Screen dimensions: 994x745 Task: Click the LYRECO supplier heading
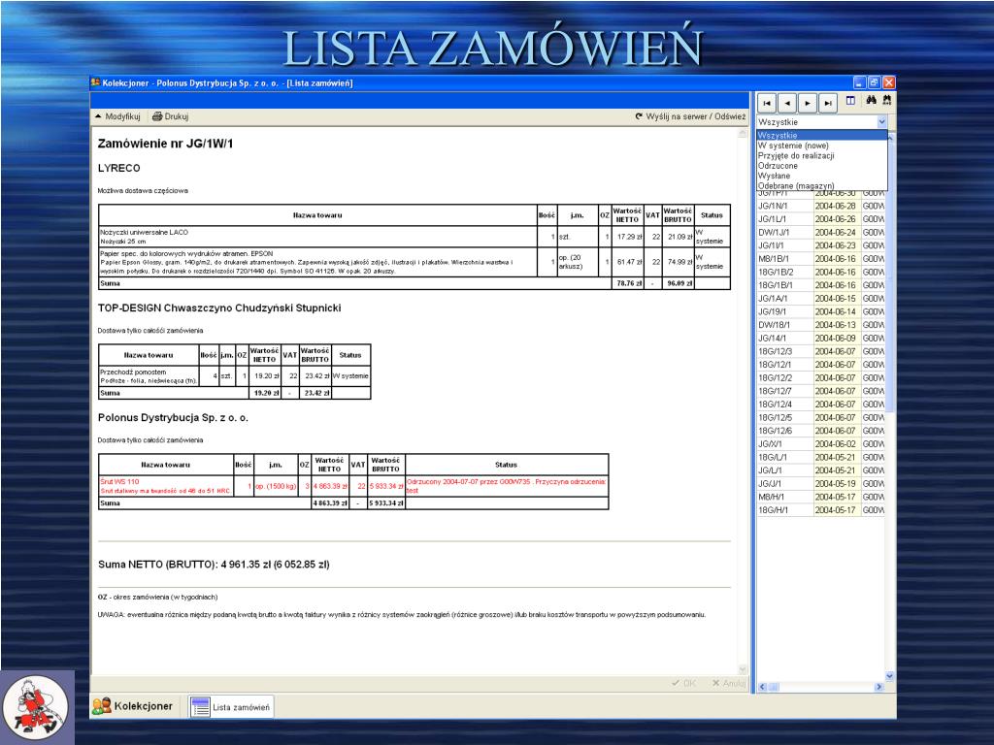point(119,169)
